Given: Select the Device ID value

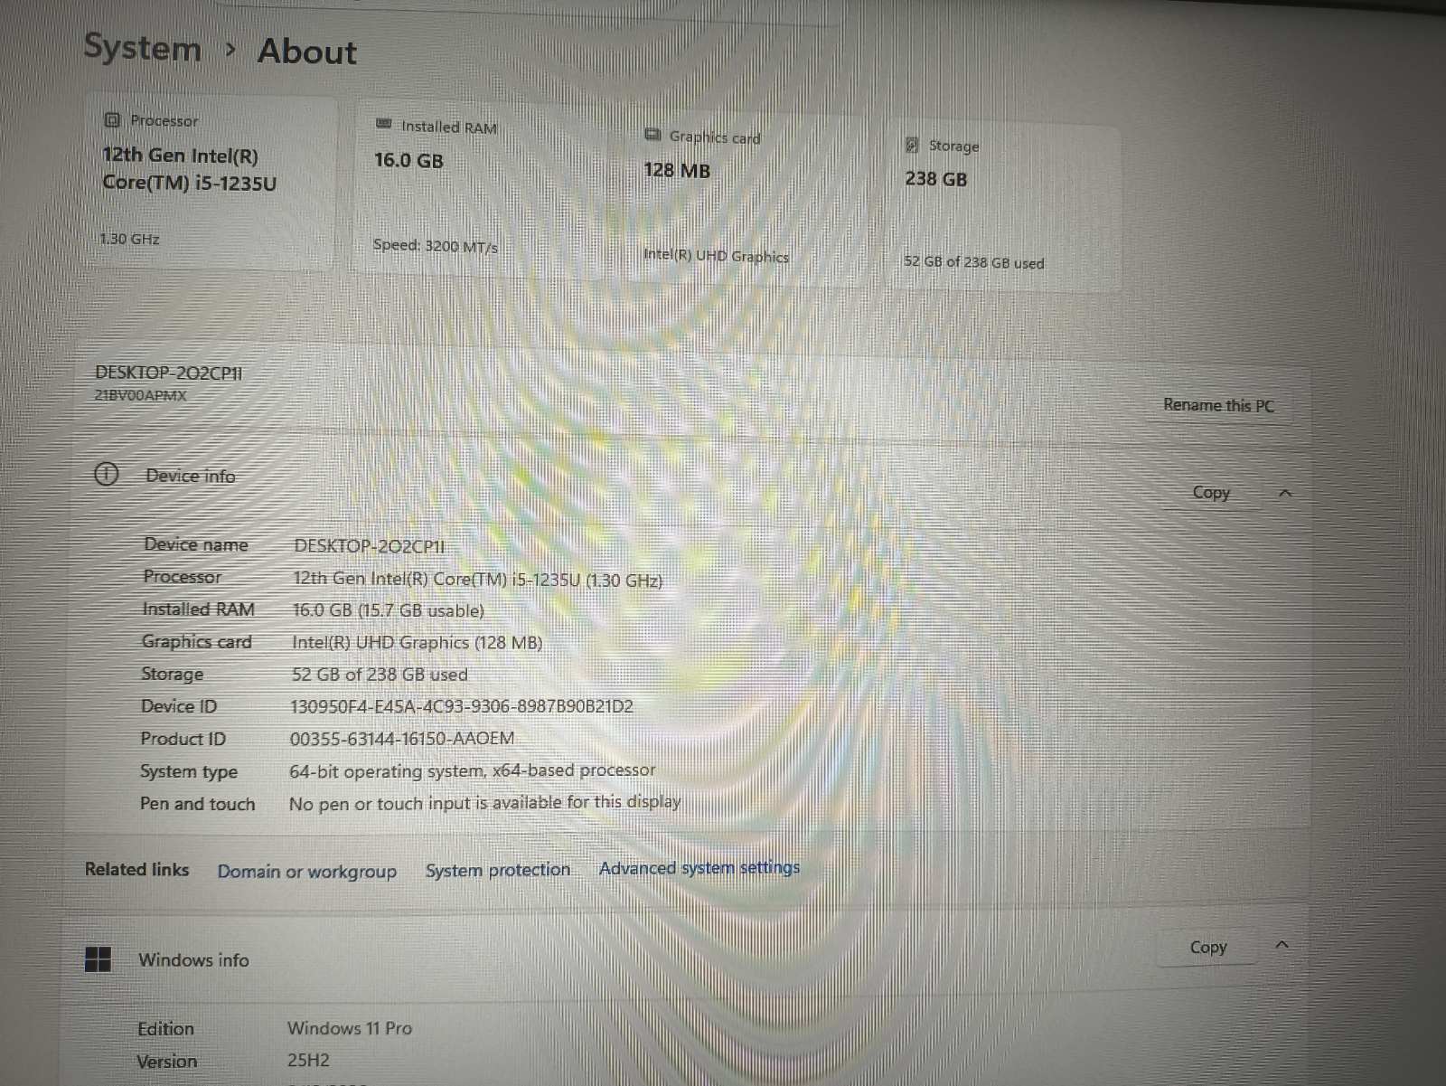Looking at the screenshot, I should [462, 706].
